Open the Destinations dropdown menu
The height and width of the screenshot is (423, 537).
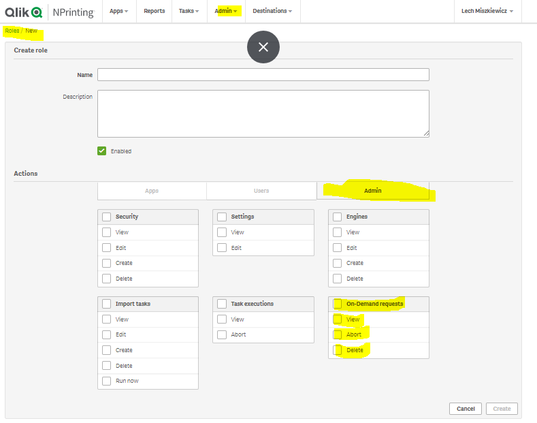click(x=273, y=11)
